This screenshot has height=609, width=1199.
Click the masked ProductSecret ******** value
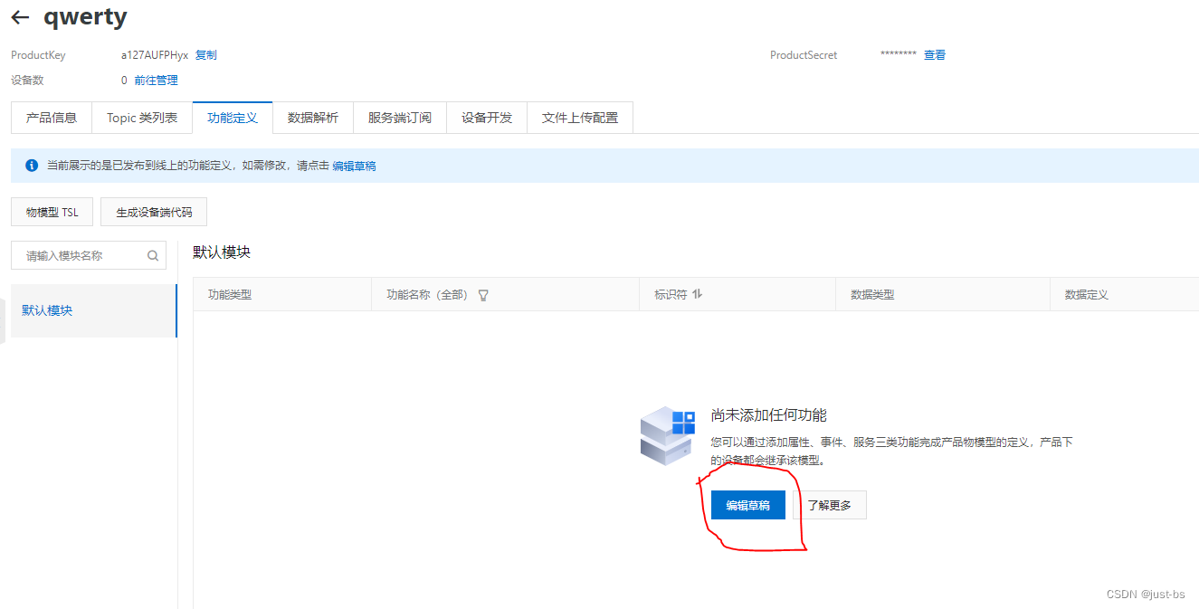coord(899,55)
